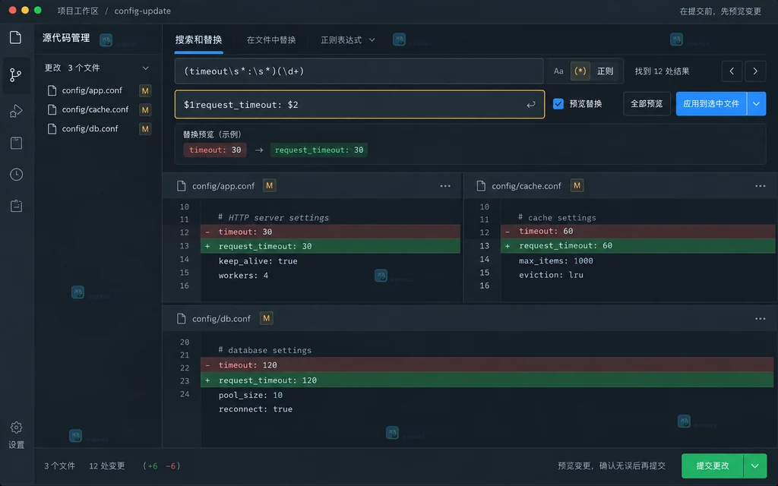Click '找到 12 处结果' result count

(662, 71)
